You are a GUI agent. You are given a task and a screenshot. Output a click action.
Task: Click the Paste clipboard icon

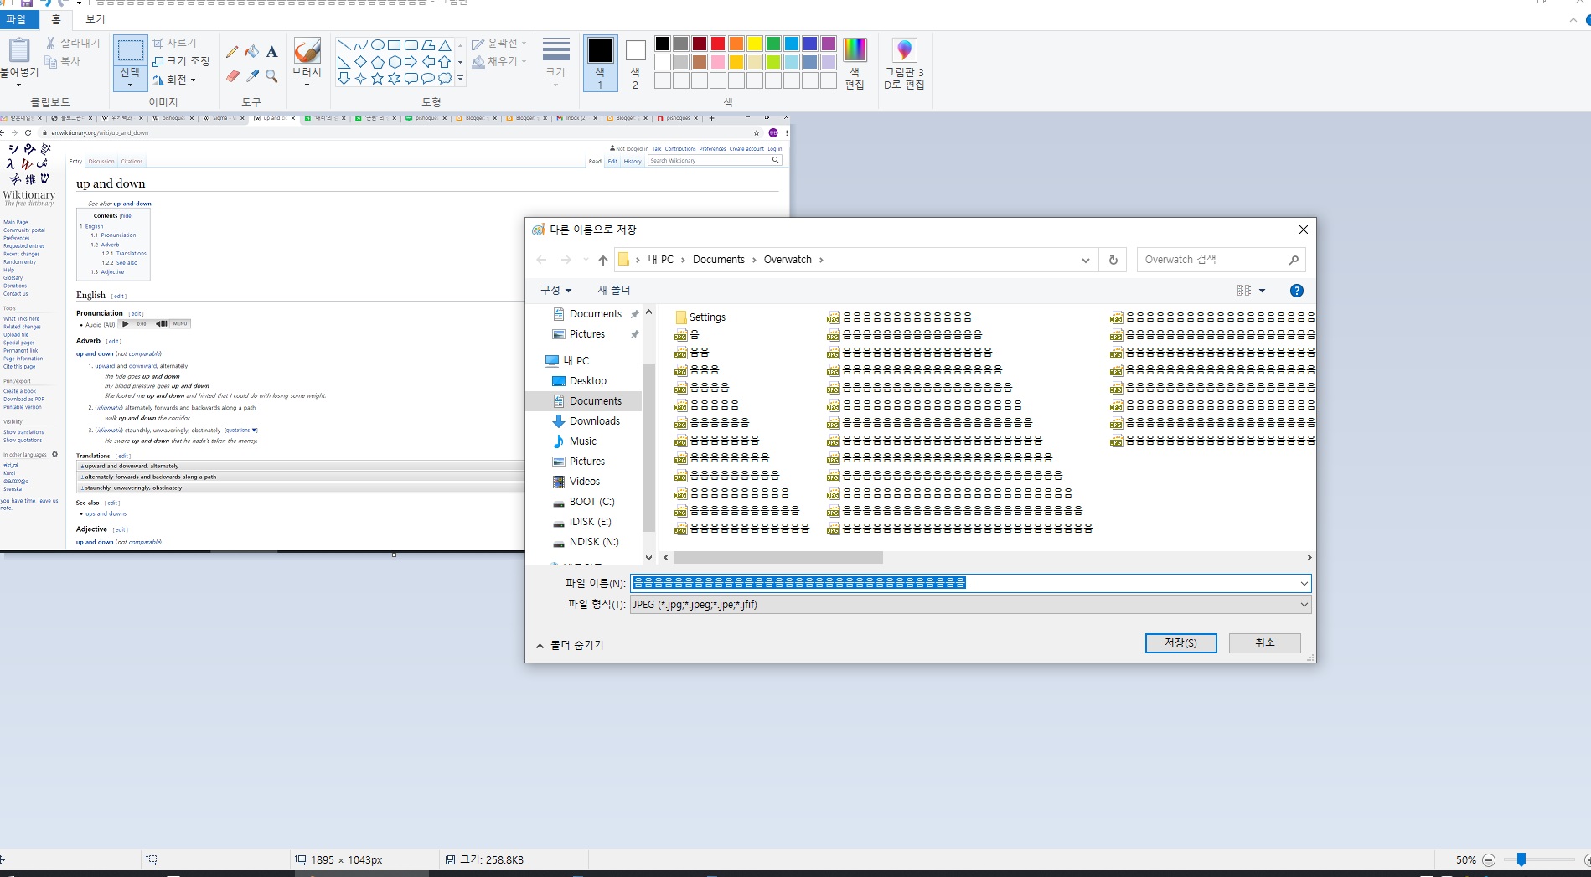point(18,52)
